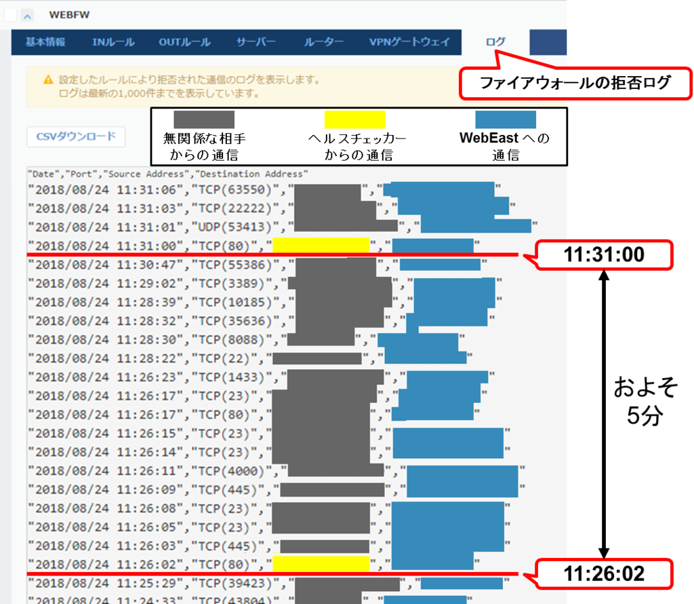Click the WEBFW title text
The height and width of the screenshot is (604, 694).
(x=70, y=15)
